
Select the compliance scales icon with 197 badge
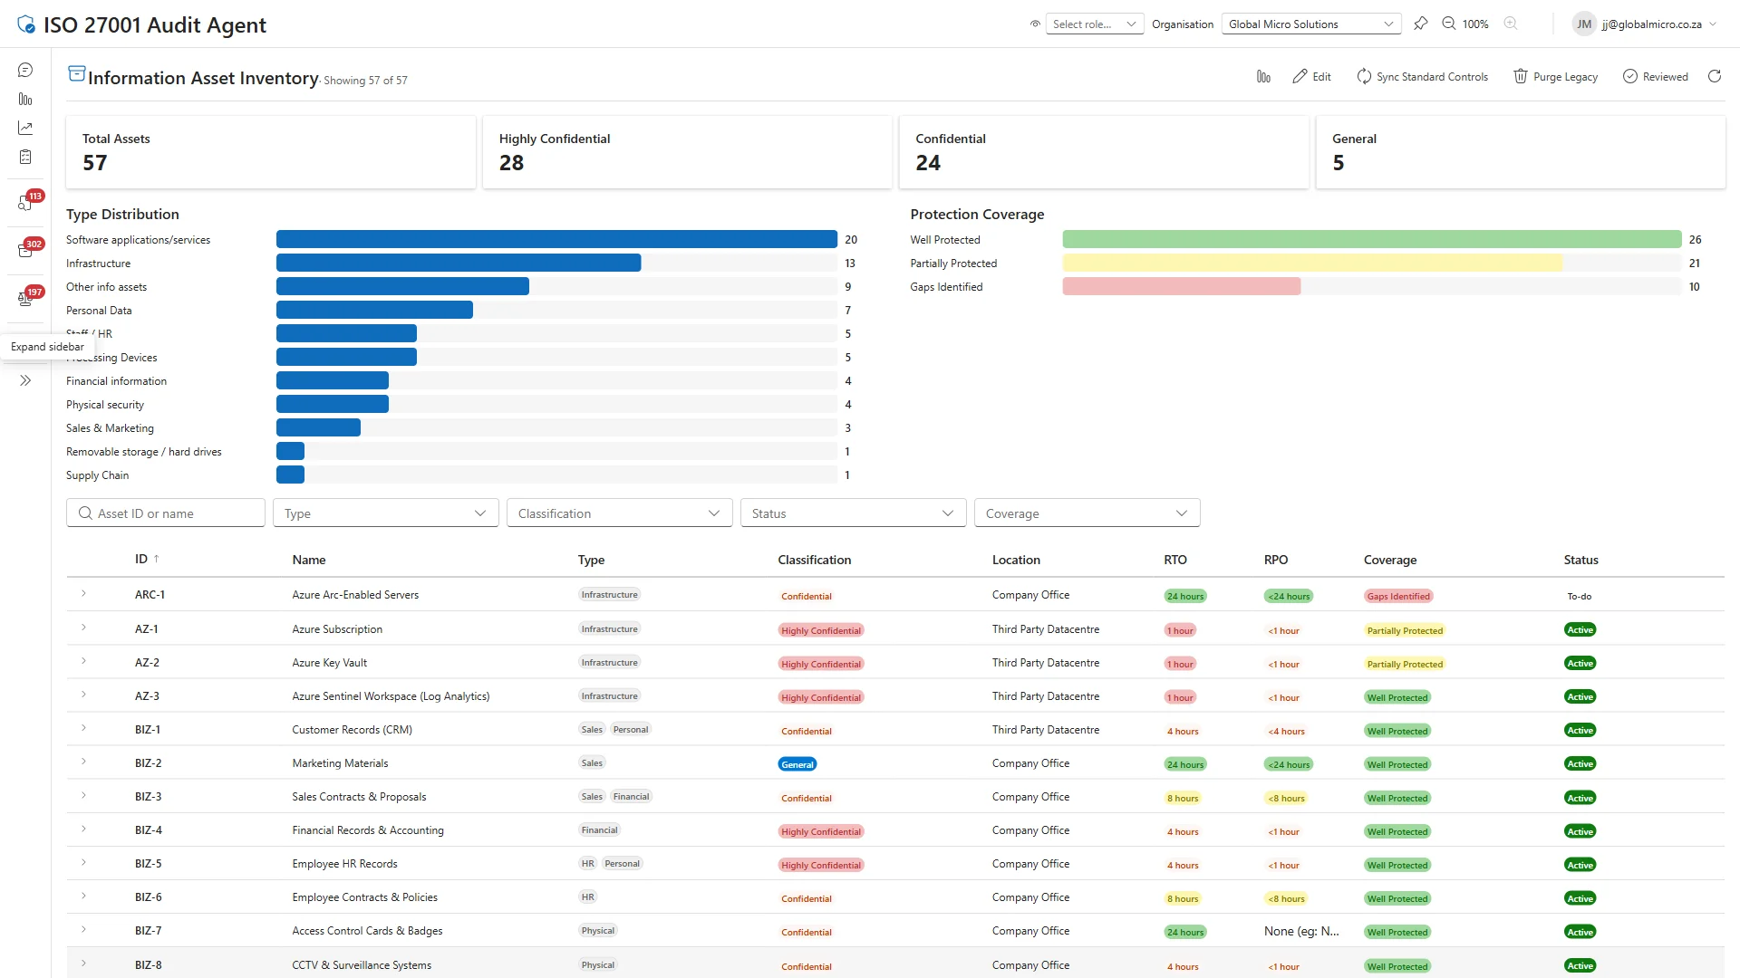click(24, 299)
